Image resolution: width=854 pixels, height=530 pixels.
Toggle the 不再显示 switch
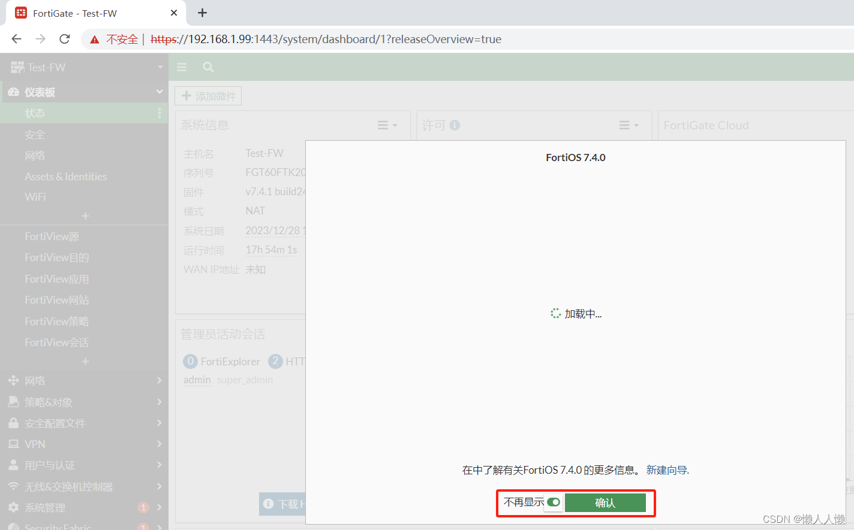(x=554, y=502)
